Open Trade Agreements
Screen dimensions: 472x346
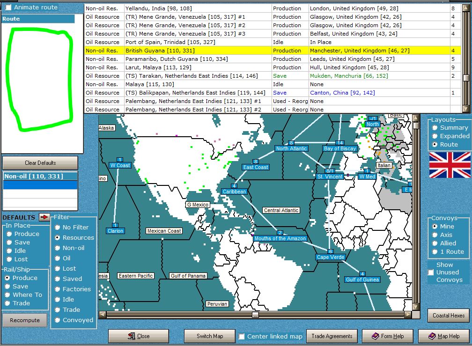click(x=332, y=336)
